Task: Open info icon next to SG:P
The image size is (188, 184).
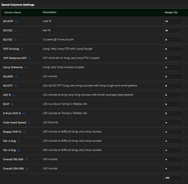Action: tap(12, 104)
